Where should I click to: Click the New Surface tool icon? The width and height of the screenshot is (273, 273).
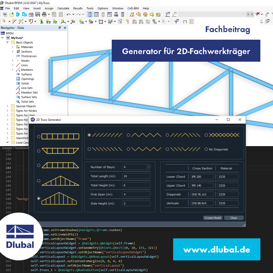[81, 21]
